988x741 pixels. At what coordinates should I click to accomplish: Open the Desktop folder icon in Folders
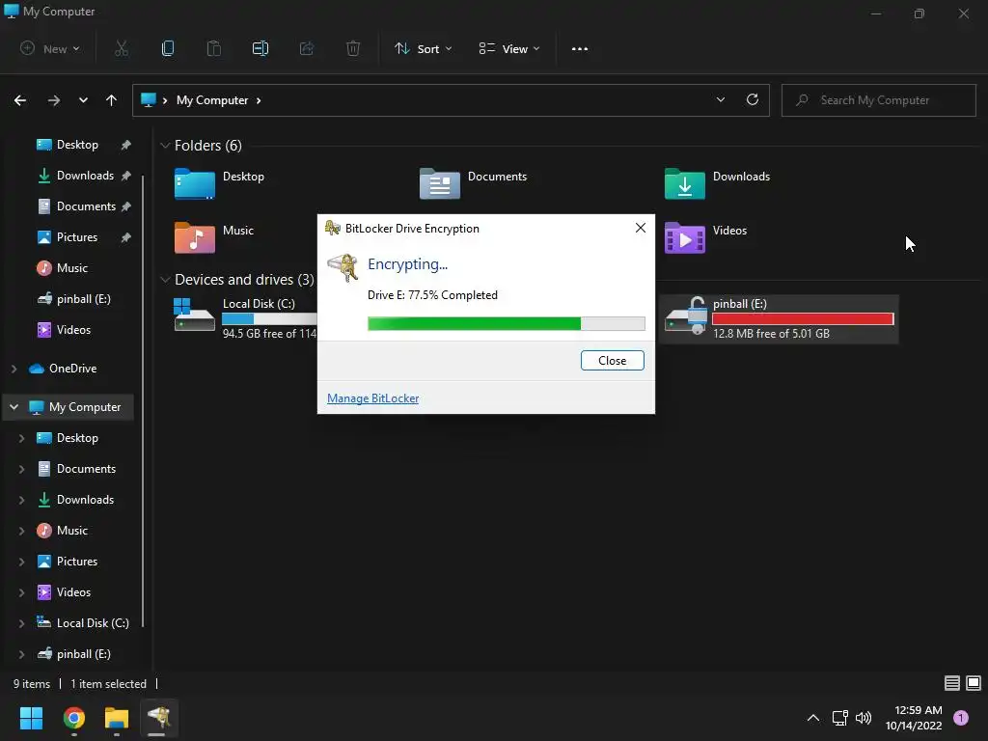(195, 183)
